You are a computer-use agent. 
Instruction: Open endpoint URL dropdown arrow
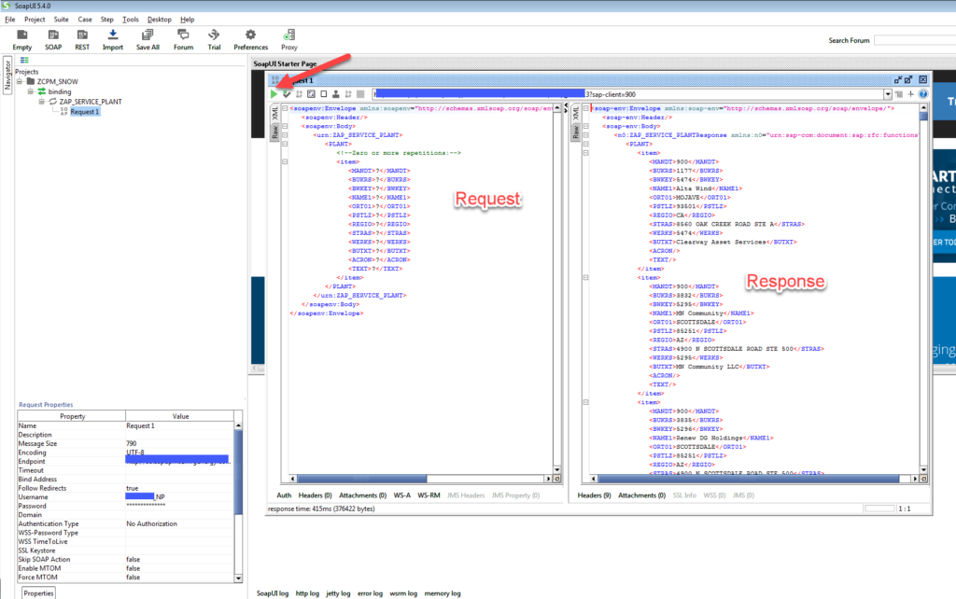[x=888, y=94]
